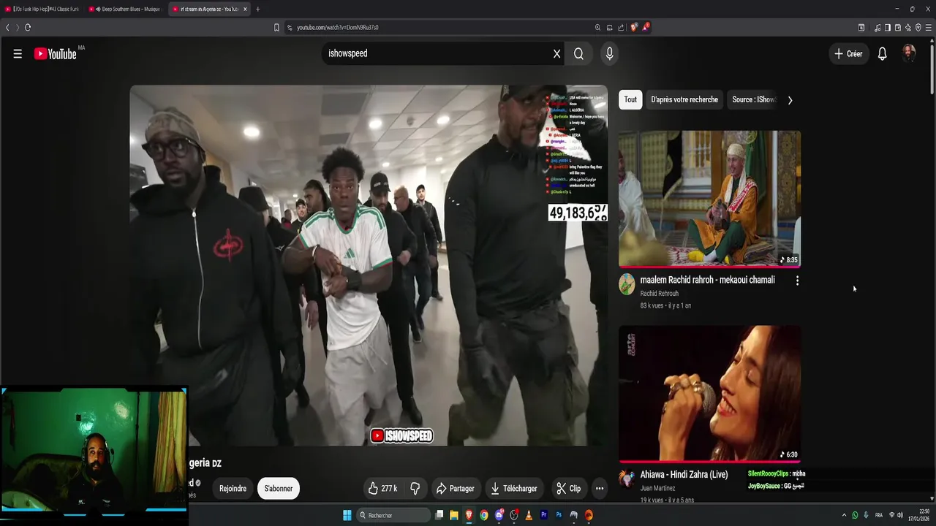Open the media control music note icon
The height and width of the screenshot is (526, 936).
(877, 28)
